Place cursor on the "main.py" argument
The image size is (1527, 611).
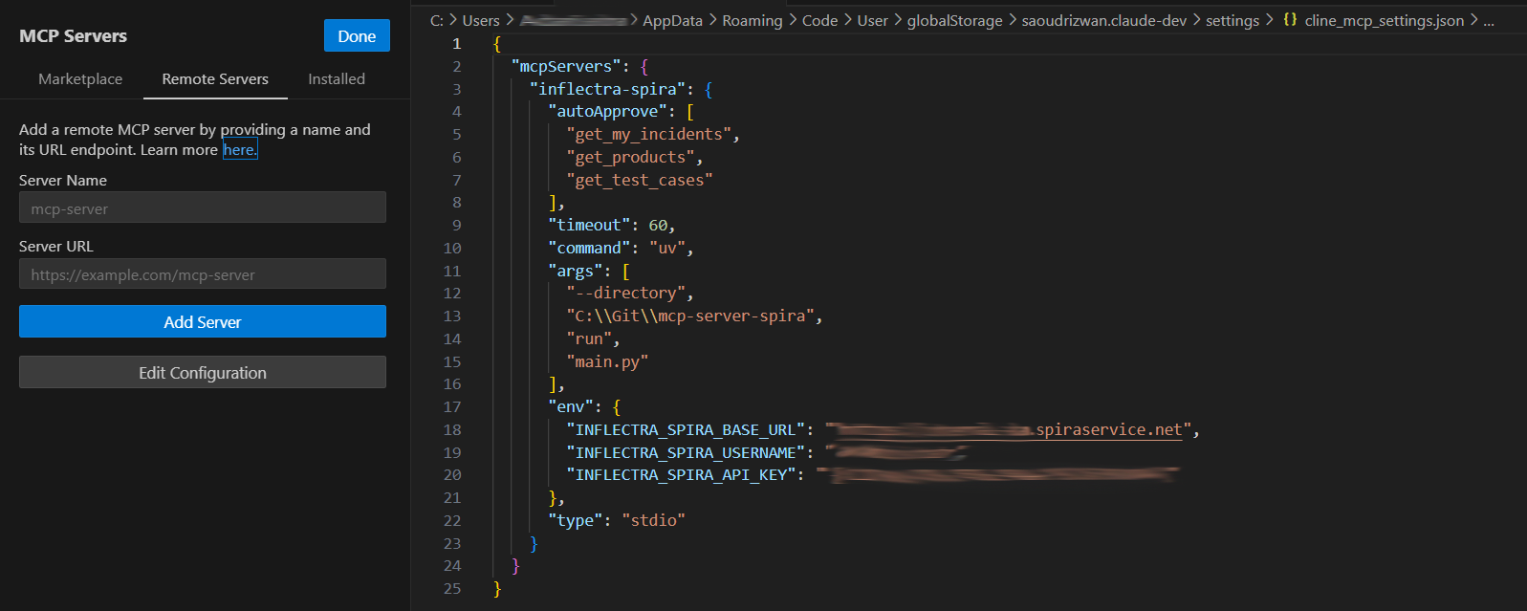(607, 362)
